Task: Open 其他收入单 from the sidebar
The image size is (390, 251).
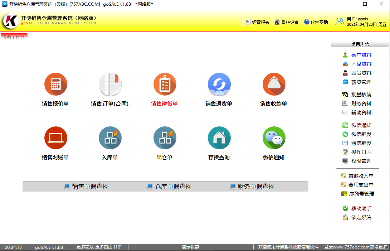Action: 361,176
